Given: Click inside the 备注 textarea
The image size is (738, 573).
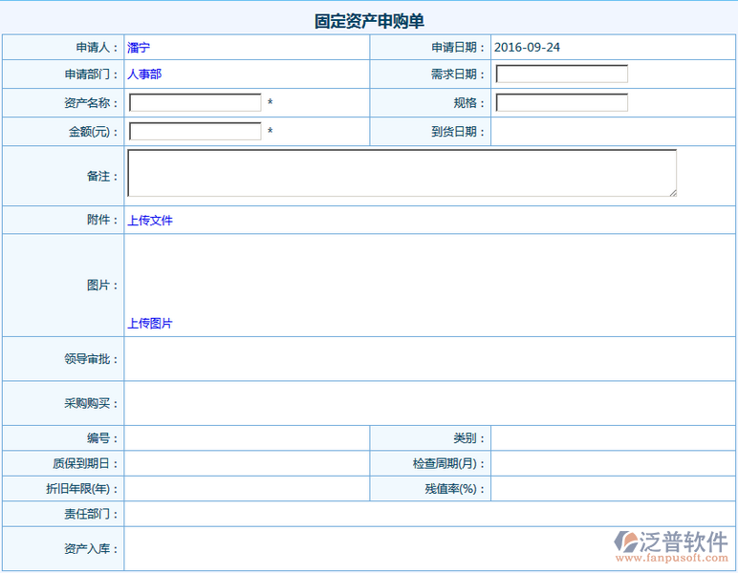Looking at the screenshot, I should coord(402,174).
